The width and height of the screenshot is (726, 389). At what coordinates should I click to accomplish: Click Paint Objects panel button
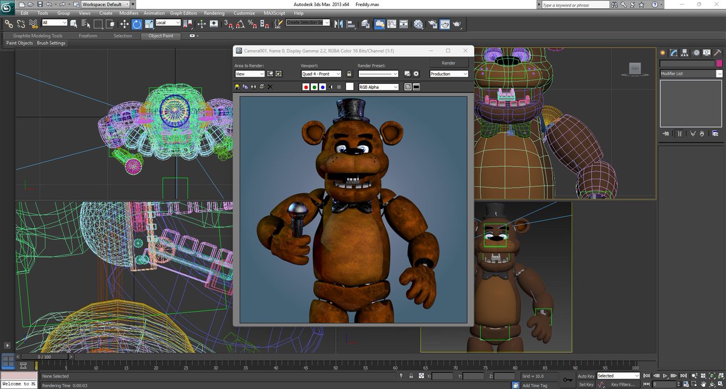tap(19, 43)
